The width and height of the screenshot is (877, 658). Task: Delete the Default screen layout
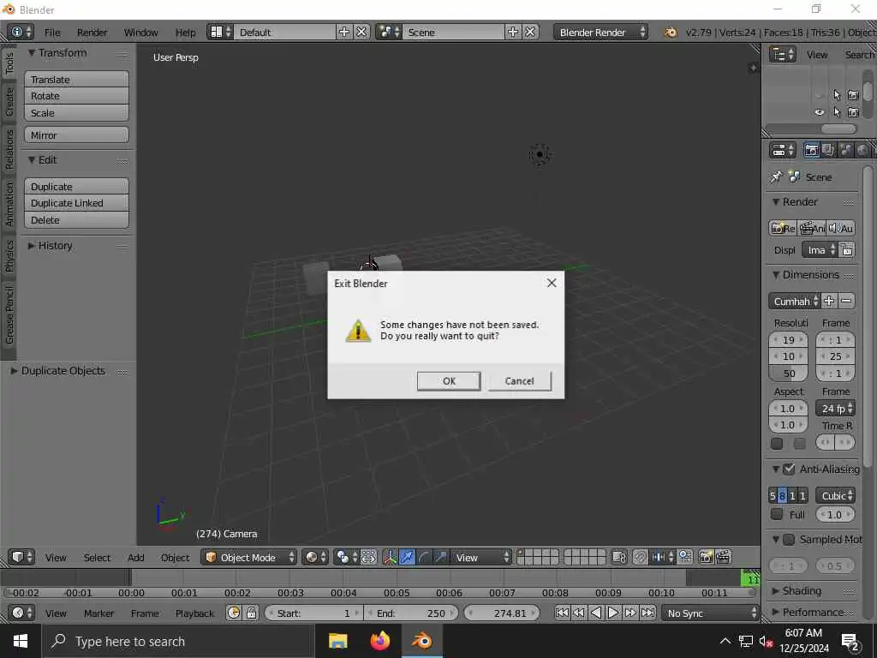(362, 32)
